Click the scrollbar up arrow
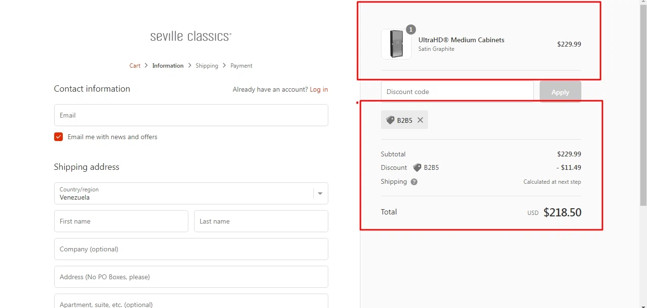 pos(643,3)
